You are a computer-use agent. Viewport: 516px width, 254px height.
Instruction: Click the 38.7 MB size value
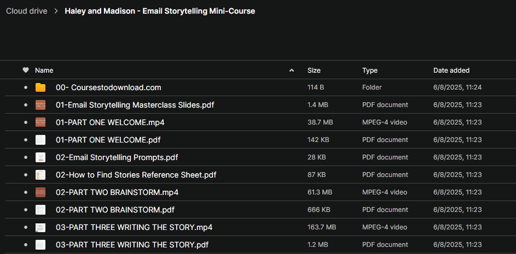tap(320, 122)
